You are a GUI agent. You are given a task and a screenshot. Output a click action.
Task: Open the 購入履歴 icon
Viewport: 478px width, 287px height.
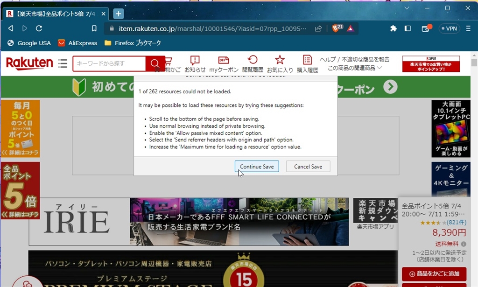307,64
